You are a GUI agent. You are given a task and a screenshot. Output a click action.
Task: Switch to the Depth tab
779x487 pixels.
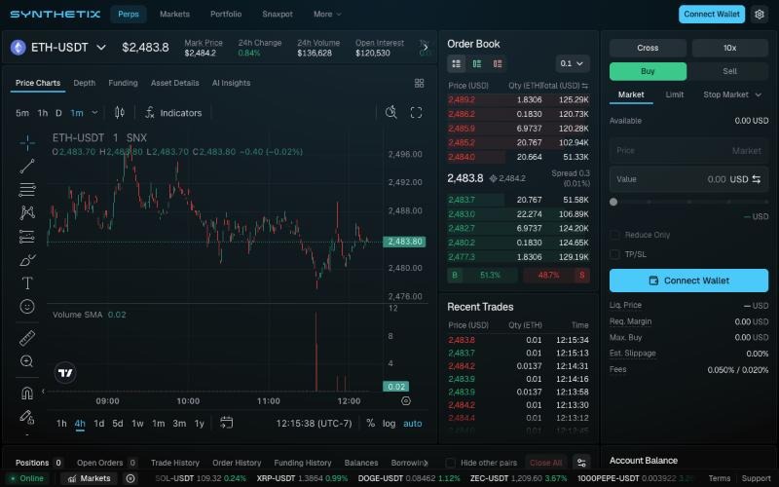click(85, 83)
